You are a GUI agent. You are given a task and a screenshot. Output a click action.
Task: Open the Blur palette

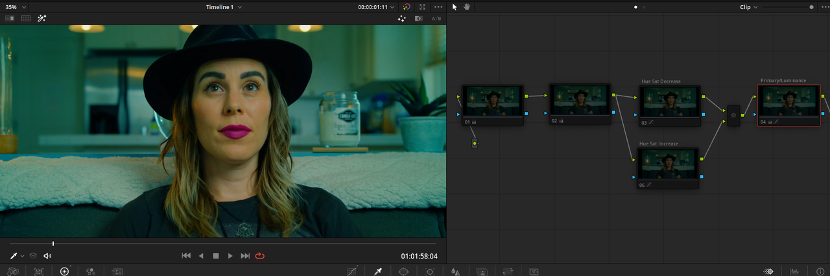click(x=455, y=271)
